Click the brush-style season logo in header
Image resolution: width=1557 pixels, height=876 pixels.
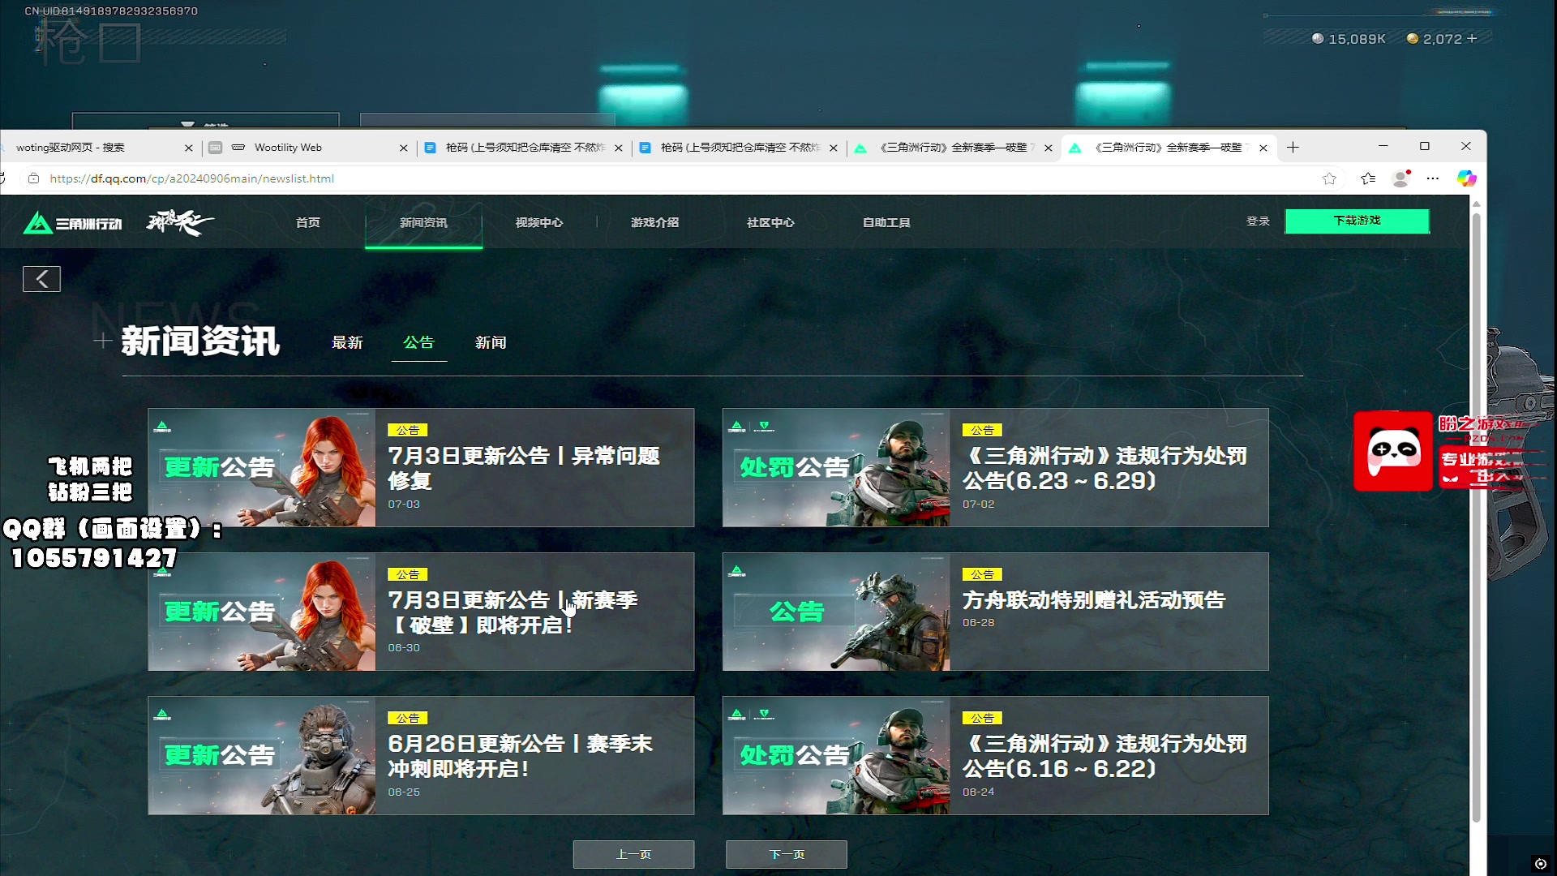pyautogui.click(x=180, y=221)
